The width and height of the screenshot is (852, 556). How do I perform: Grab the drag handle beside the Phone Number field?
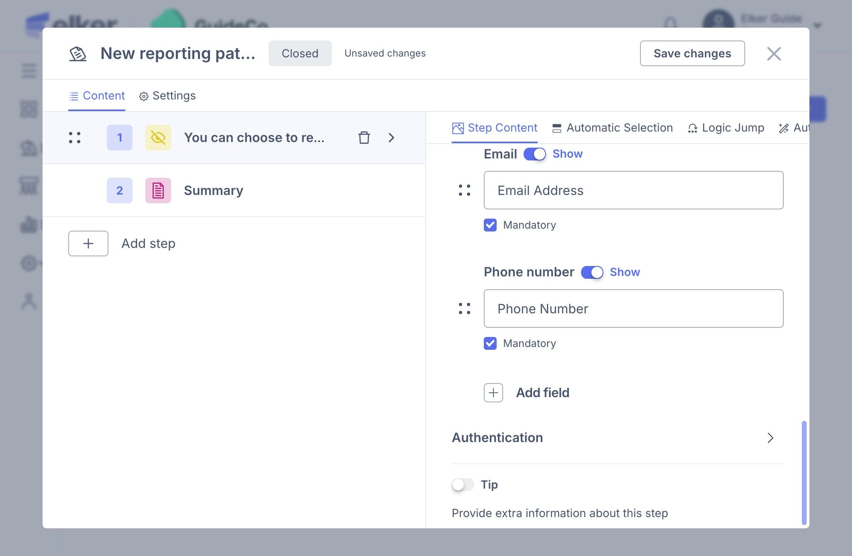465,308
